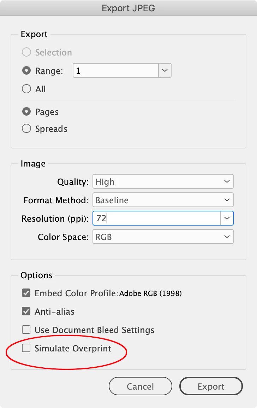The width and height of the screenshot is (257, 408).
Task: Select the All pages radio button
Action: click(x=26, y=89)
